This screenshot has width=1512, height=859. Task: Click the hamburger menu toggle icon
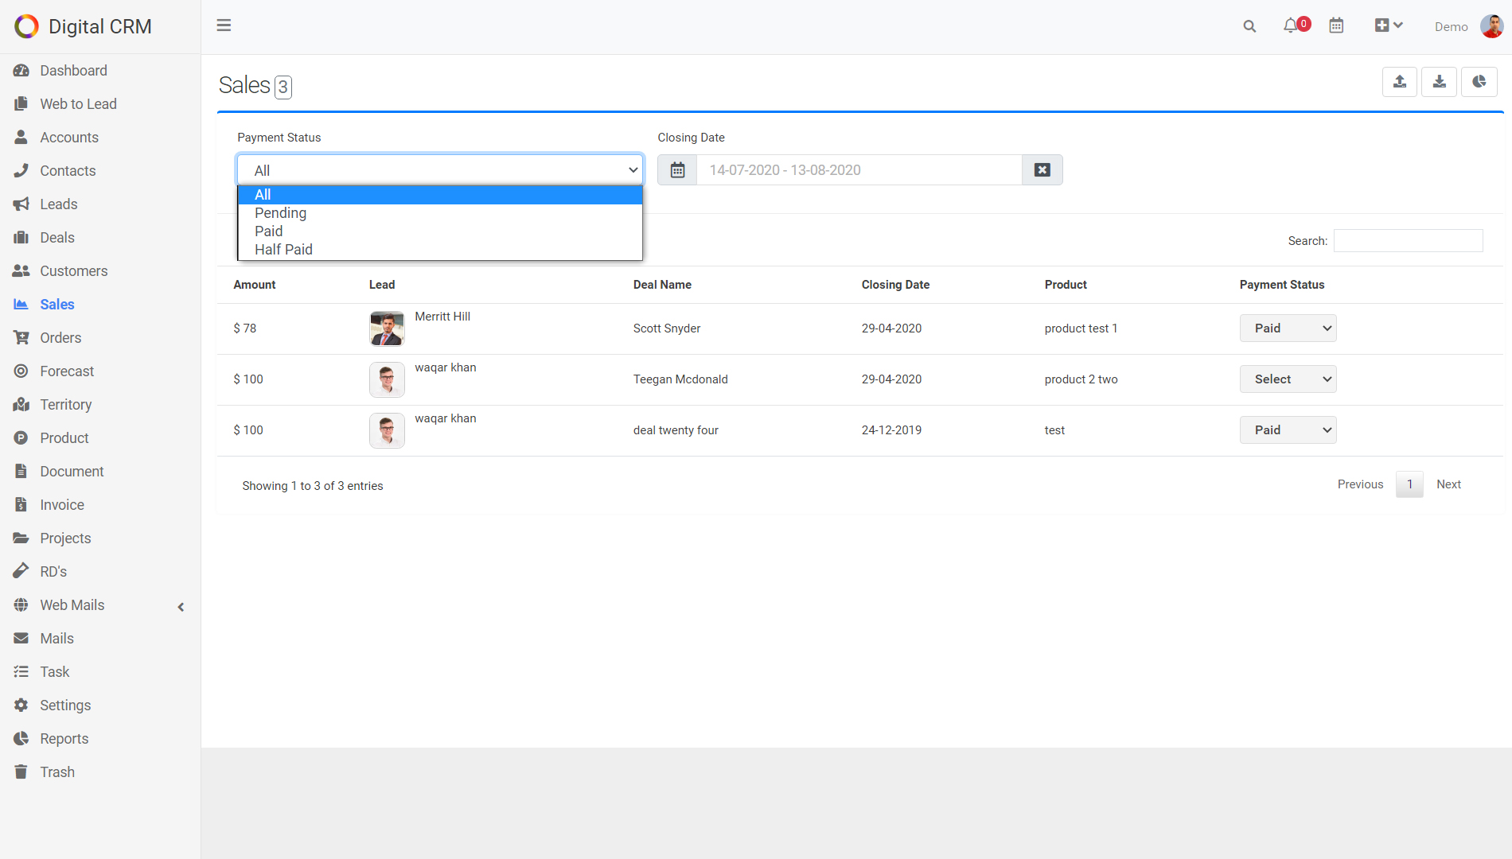(x=224, y=25)
